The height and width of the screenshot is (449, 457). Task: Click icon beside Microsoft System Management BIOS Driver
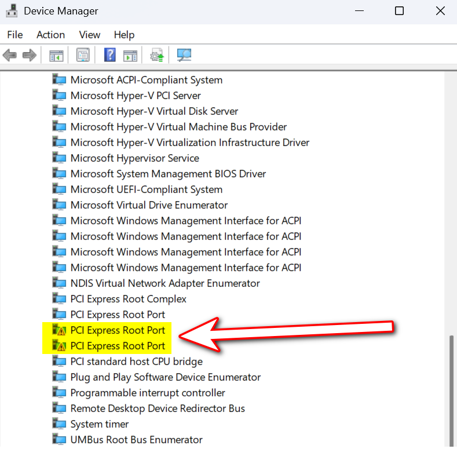(x=59, y=173)
